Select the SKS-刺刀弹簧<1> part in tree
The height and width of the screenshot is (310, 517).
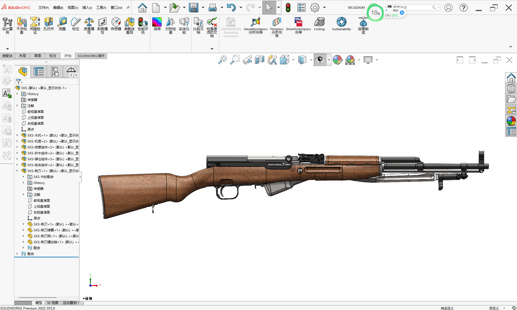pyautogui.click(x=56, y=230)
